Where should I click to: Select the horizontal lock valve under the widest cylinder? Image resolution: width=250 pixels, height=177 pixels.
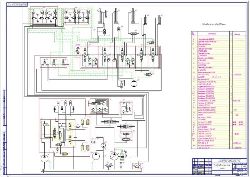click(134, 33)
